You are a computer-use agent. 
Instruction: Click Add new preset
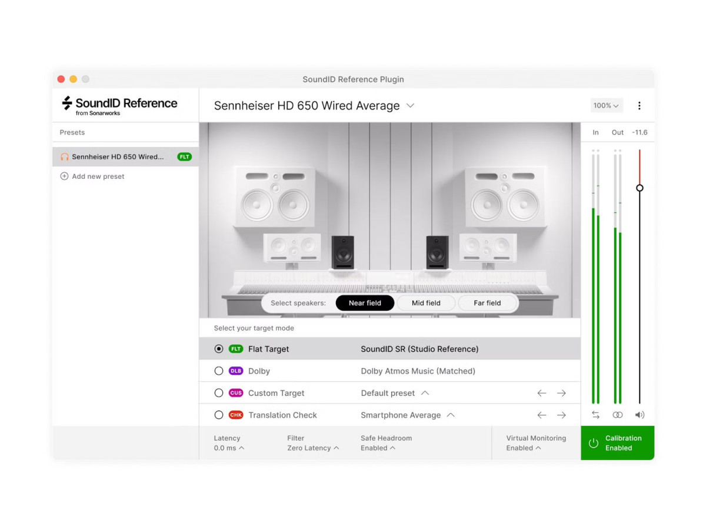92,176
